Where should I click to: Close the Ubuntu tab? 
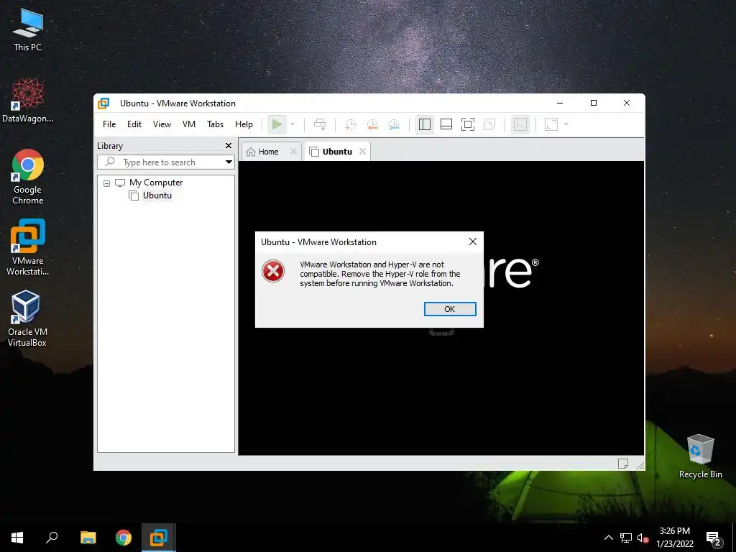pos(362,151)
